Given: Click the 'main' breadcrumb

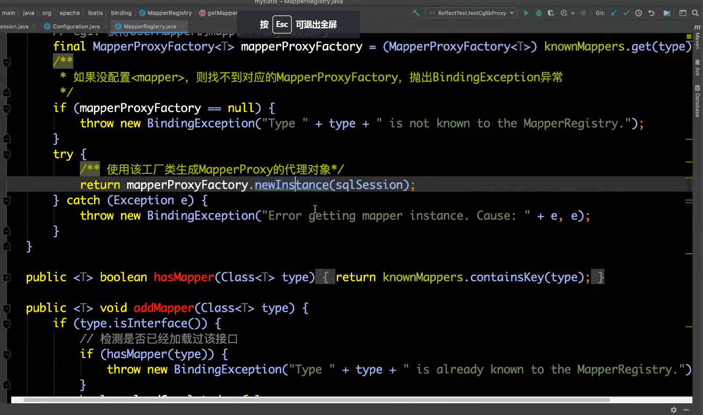Looking at the screenshot, I should 8,13.
